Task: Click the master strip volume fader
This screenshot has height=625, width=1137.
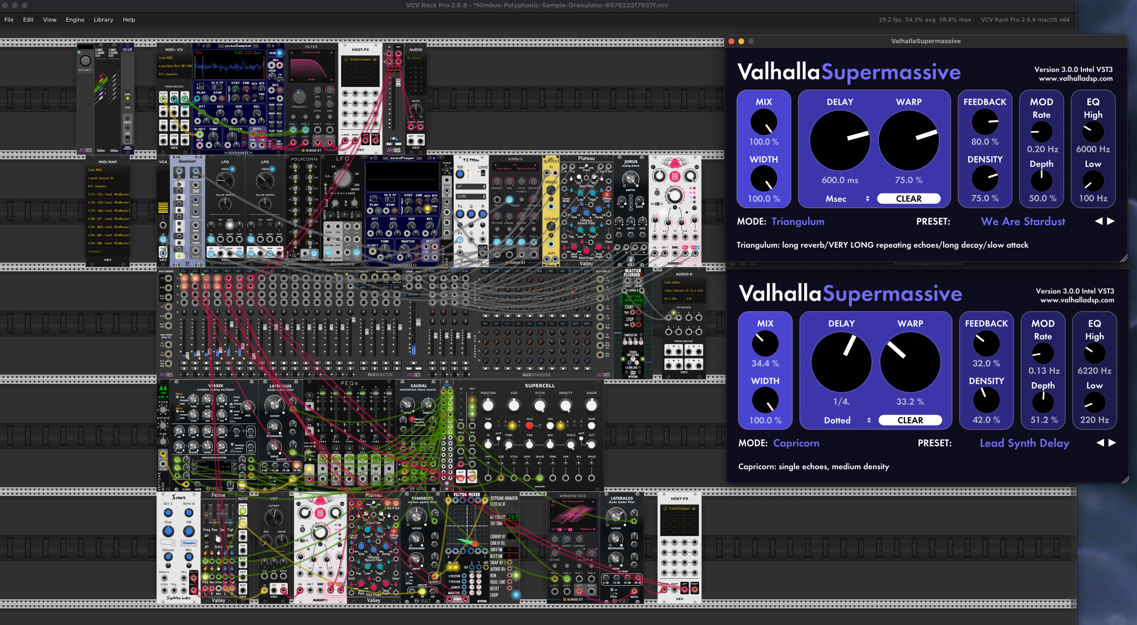Action: point(418,323)
